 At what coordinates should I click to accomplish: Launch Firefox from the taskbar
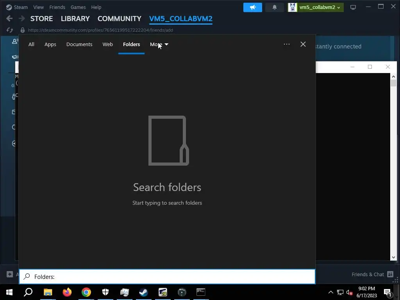coord(67,292)
